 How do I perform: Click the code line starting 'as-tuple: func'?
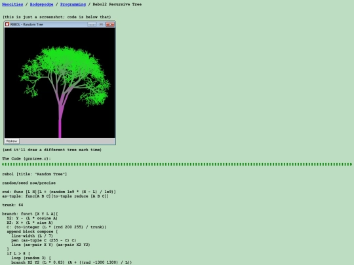pos(56,196)
